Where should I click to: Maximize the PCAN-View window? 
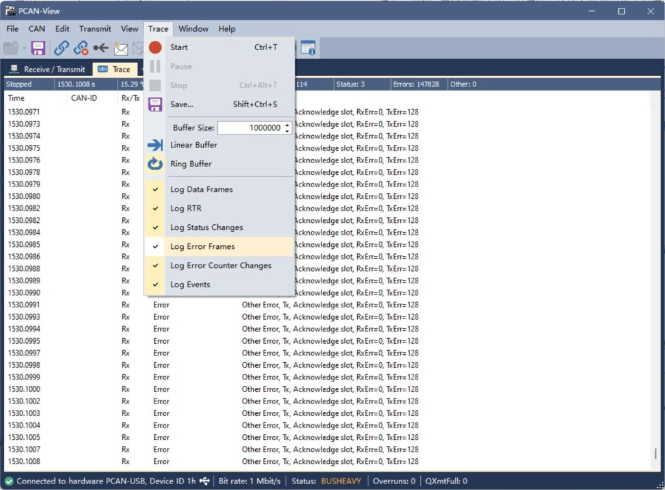pyautogui.click(x=621, y=12)
